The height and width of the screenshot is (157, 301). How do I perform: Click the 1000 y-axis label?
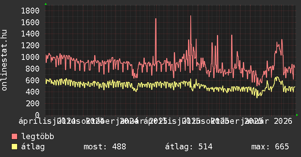click(30, 57)
